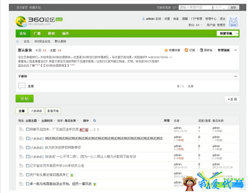This screenshot has height=193, width=250.
Task: Click the admin user icon at top
Action: click(x=144, y=19)
